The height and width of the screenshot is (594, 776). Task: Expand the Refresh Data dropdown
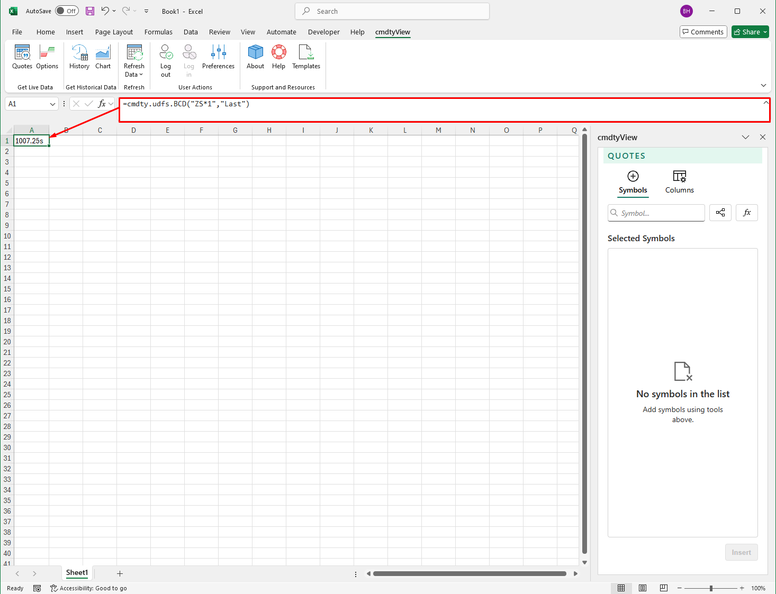pos(134,70)
